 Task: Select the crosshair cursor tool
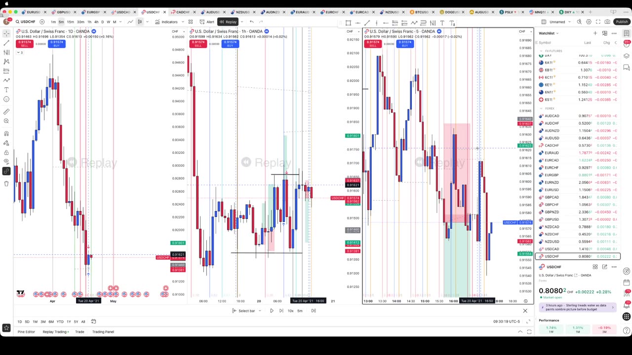(6, 34)
